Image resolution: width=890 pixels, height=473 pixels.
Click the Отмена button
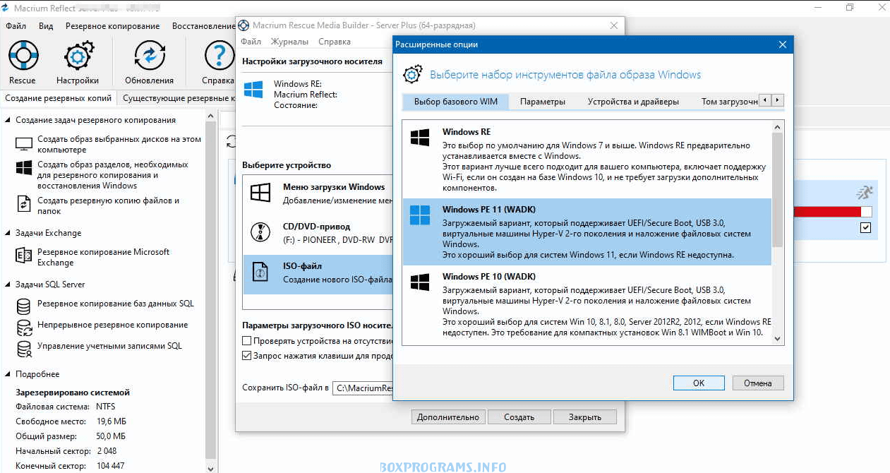(757, 383)
